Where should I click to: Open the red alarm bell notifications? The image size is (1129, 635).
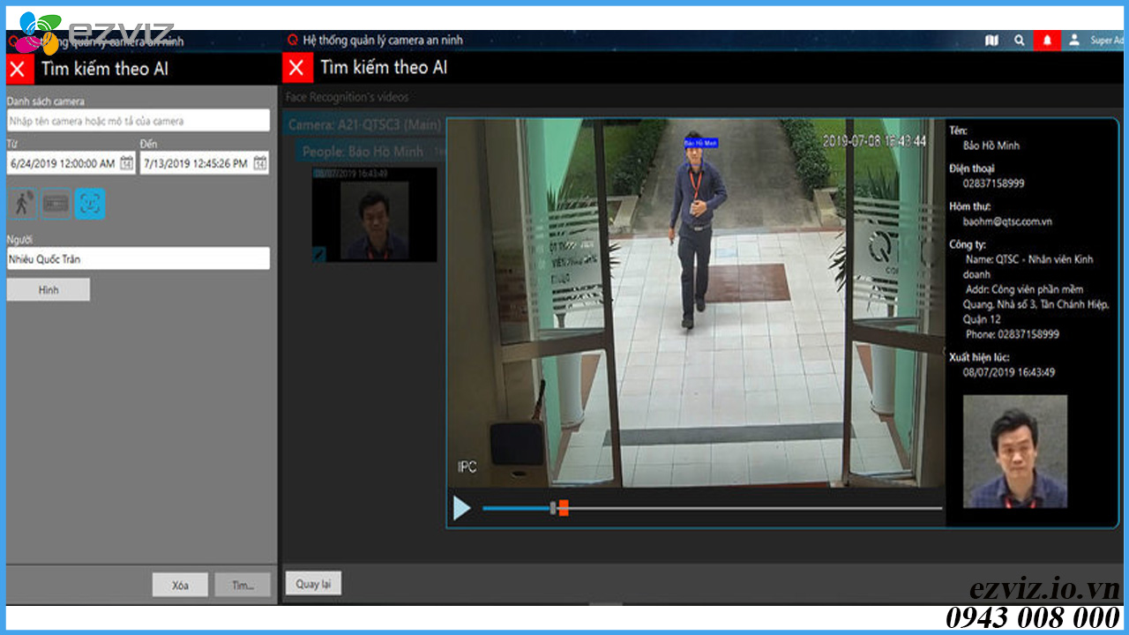click(1047, 41)
